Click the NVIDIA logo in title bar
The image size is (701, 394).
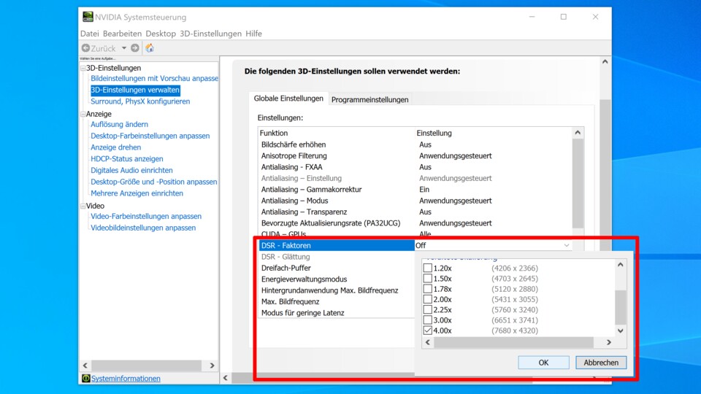pyautogui.click(x=88, y=17)
